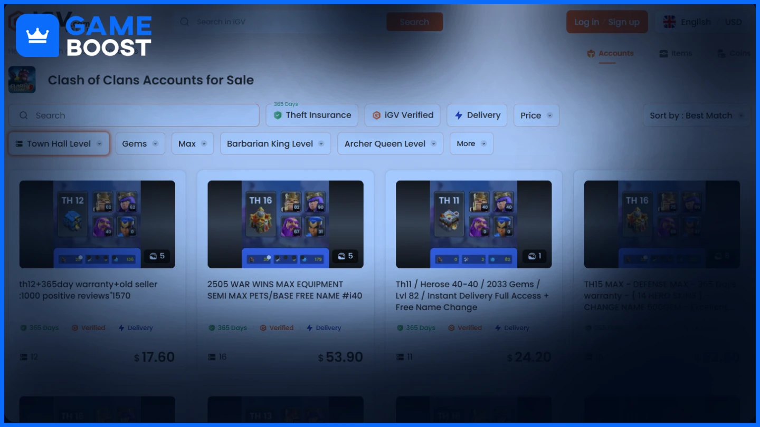Open the 2505 WAR WINS MAX EQUIPMENT listing

click(x=284, y=290)
